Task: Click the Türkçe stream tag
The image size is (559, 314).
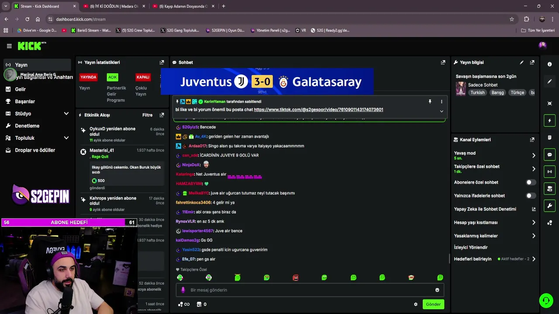Action: point(517,92)
